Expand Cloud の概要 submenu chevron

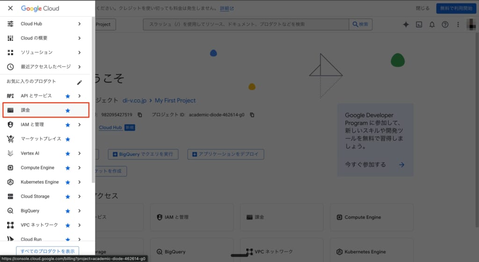click(80, 38)
